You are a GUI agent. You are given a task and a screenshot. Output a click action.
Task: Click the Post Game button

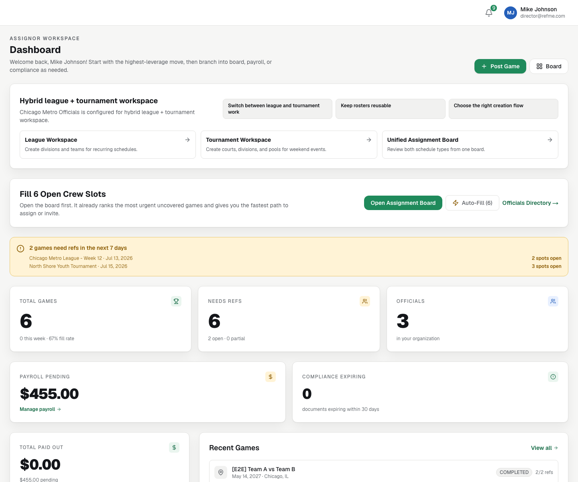click(500, 66)
